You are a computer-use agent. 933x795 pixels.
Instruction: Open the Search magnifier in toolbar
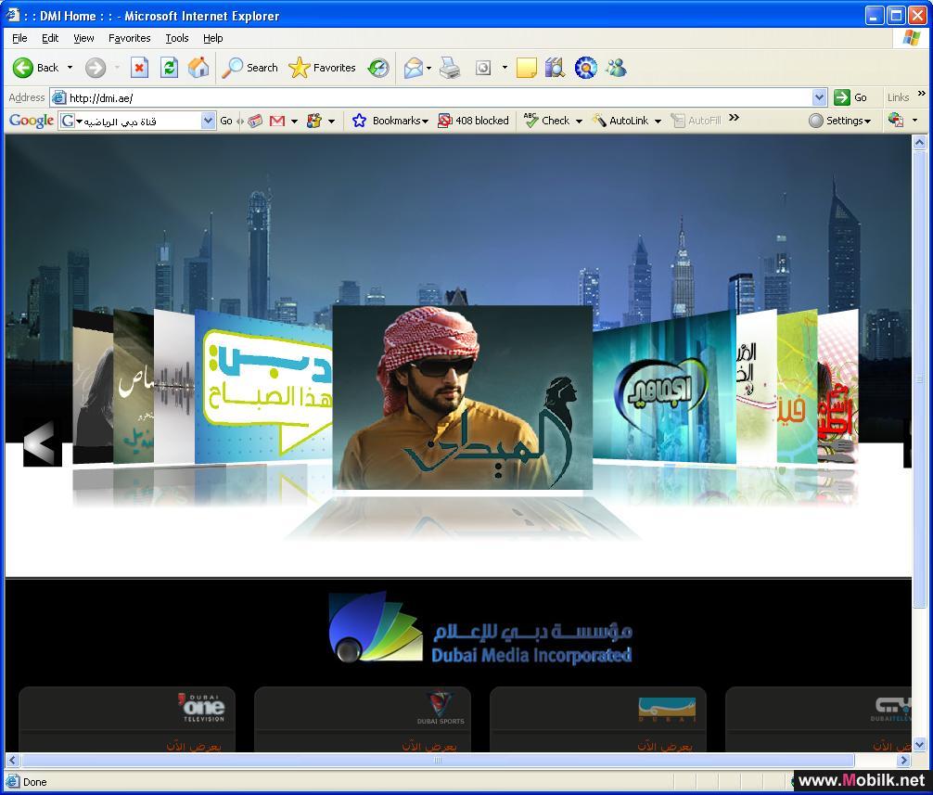click(x=249, y=68)
